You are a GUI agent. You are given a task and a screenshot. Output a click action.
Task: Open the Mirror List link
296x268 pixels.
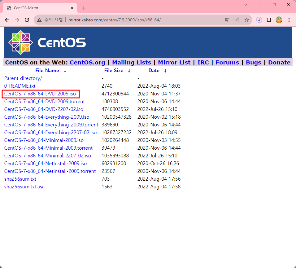174,63
